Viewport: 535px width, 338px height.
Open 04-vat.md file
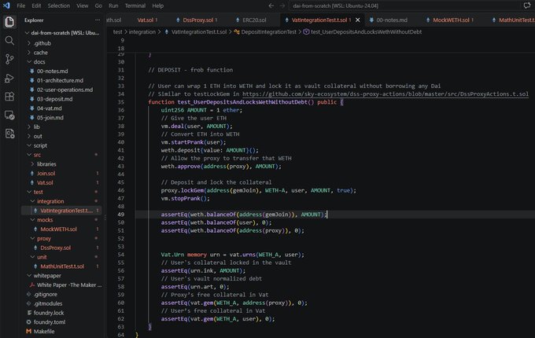click(x=61, y=108)
